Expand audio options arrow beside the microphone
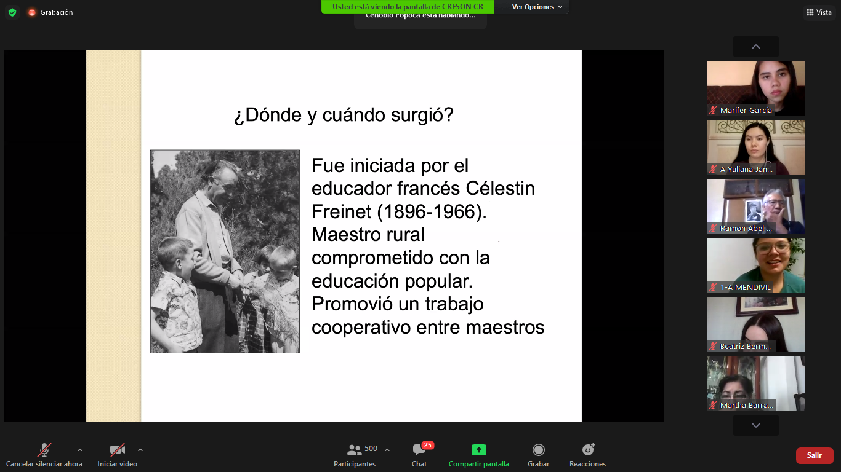 [x=79, y=450]
